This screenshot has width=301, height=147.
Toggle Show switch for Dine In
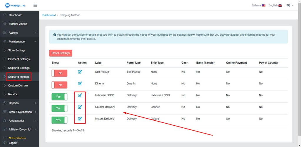click(x=59, y=85)
